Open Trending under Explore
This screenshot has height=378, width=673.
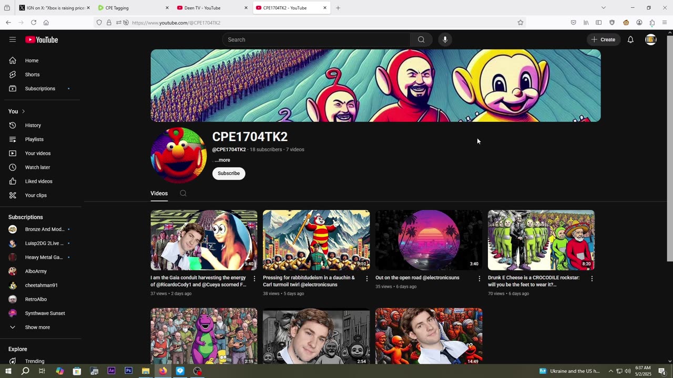coord(41,361)
